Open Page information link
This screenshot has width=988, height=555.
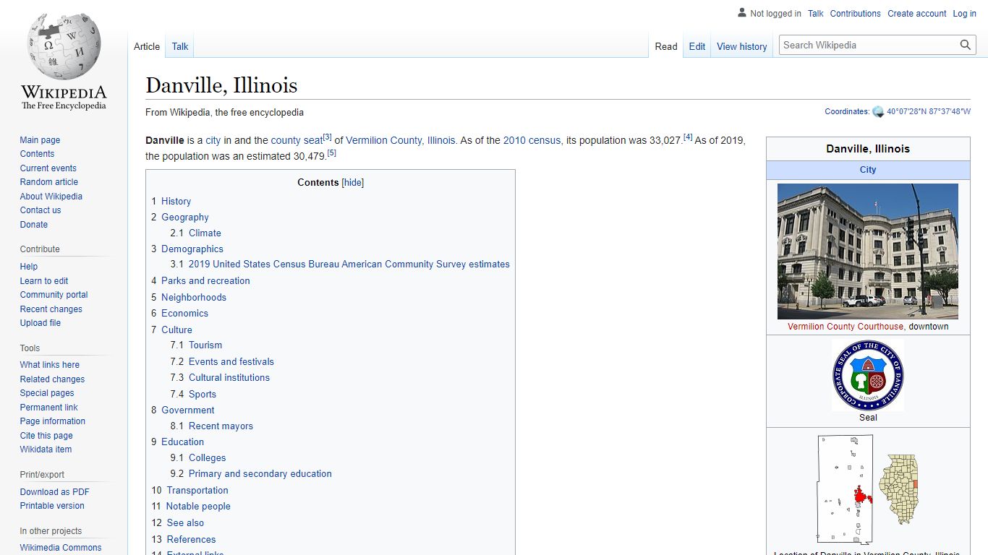(52, 421)
